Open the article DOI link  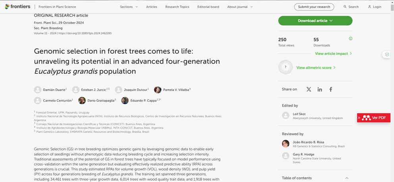pos(85,33)
